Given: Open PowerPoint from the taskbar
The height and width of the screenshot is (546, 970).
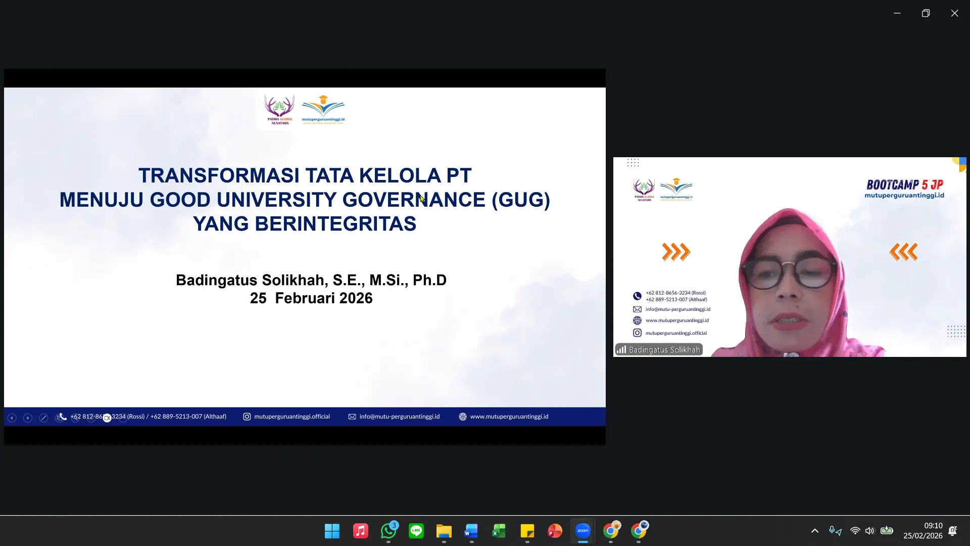Looking at the screenshot, I should coord(554,531).
